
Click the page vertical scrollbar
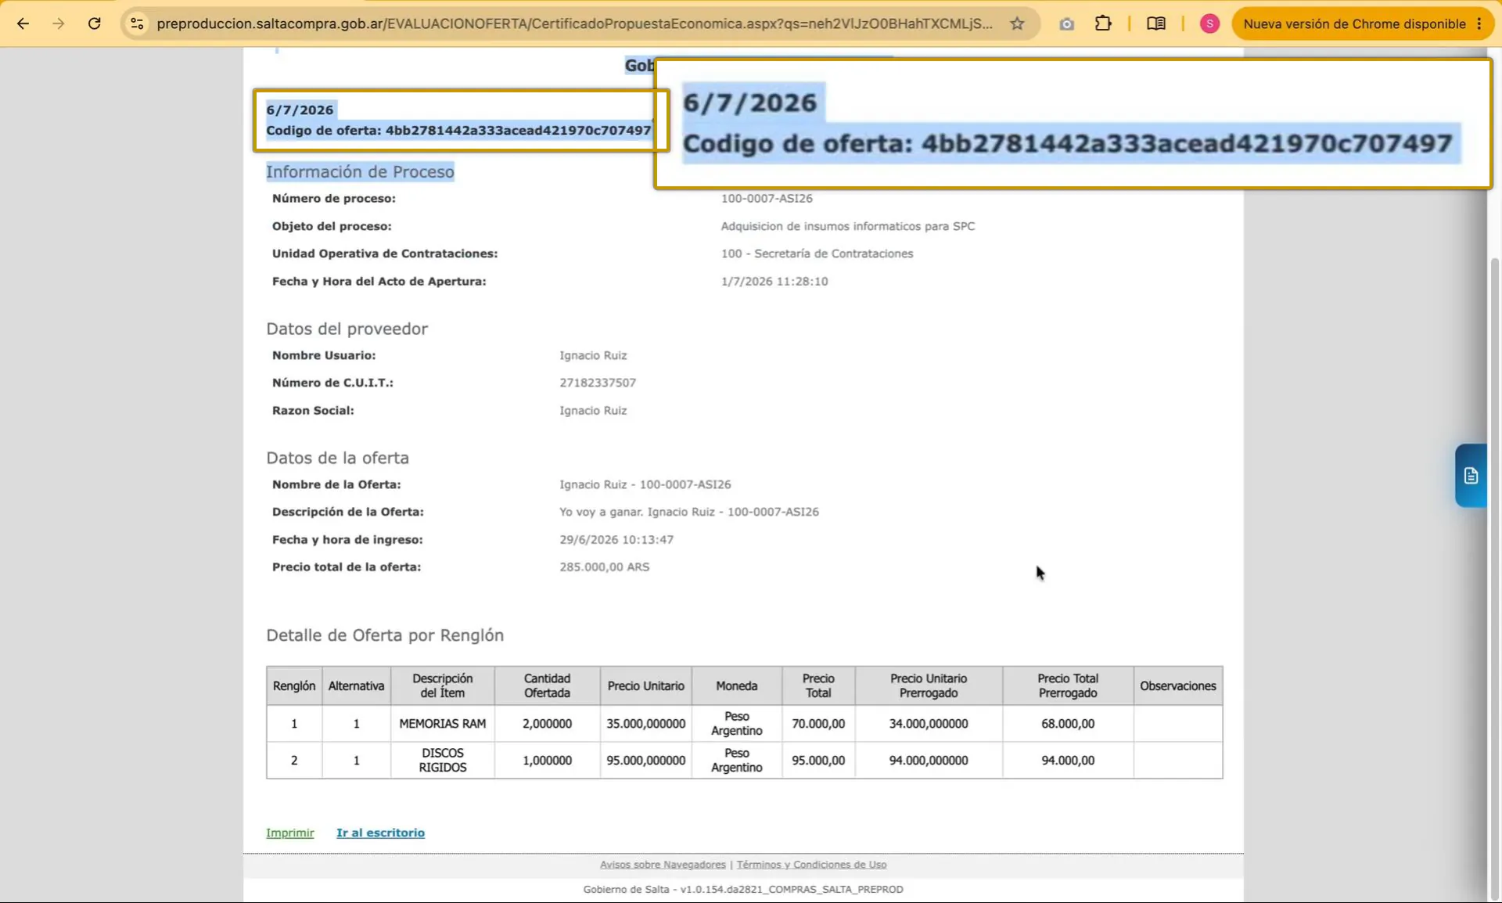1494,579
